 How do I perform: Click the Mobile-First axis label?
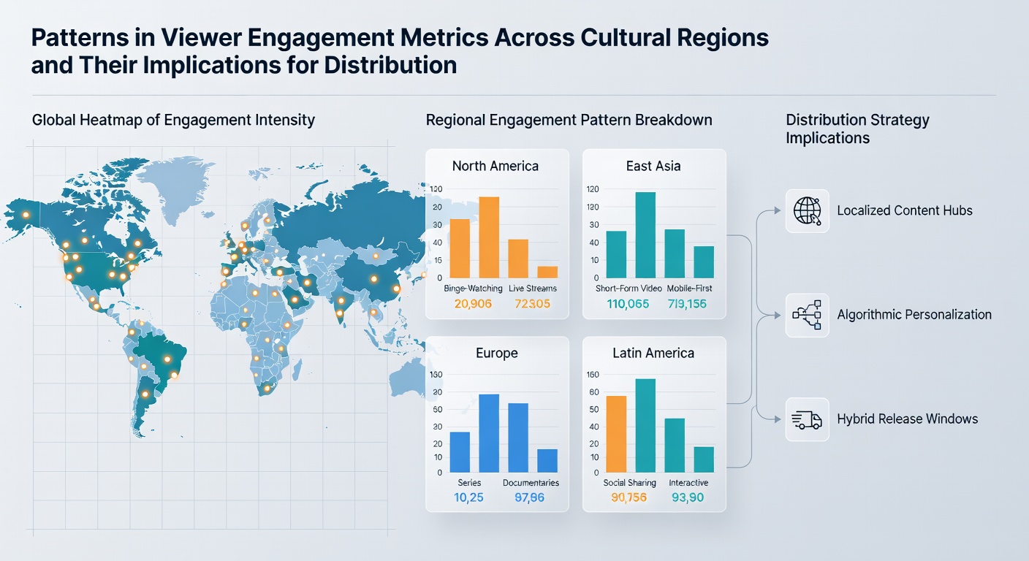point(688,289)
